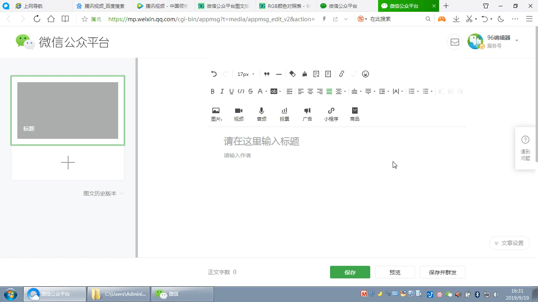538x302 pixels.
Task: Insert a mini program with 小程序 button
Action: pyautogui.click(x=331, y=114)
